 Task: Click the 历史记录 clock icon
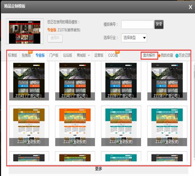coord(177,56)
